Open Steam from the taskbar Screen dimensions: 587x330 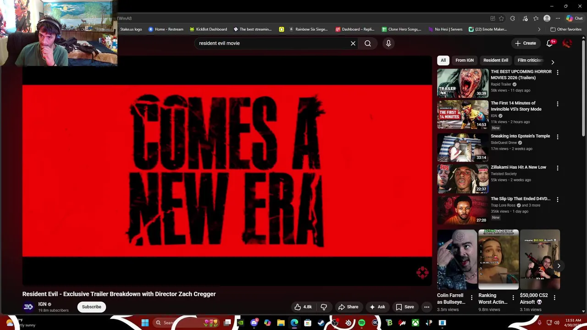pyautogui.click(x=321, y=323)
